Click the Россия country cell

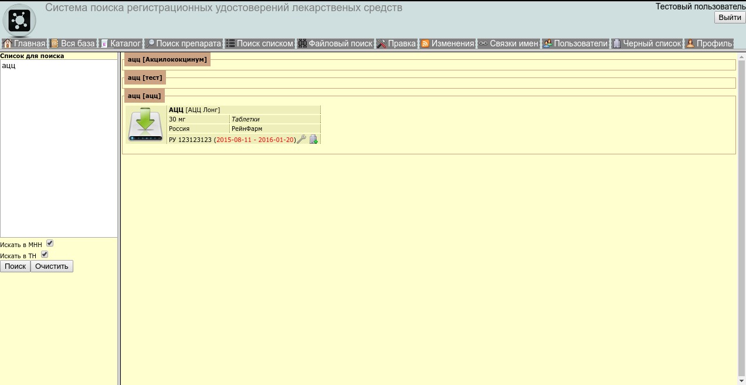[199, 129]
